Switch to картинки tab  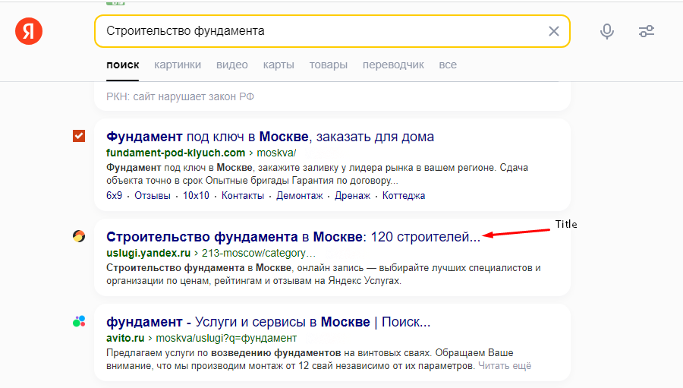pyautogui.click(x=178, y=65)
